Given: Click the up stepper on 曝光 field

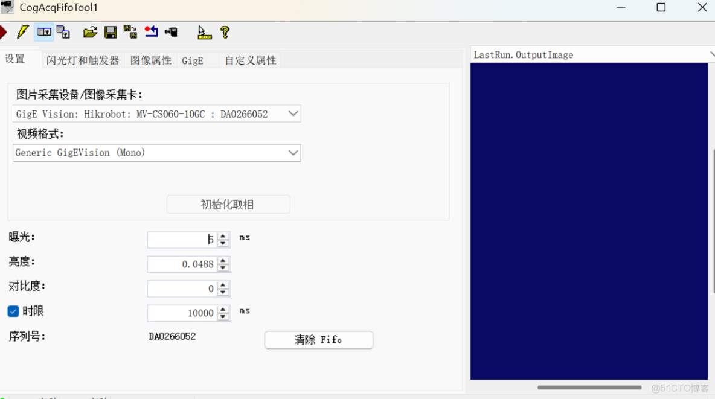Looking at the screenshot, I should [x=223, y=236].
